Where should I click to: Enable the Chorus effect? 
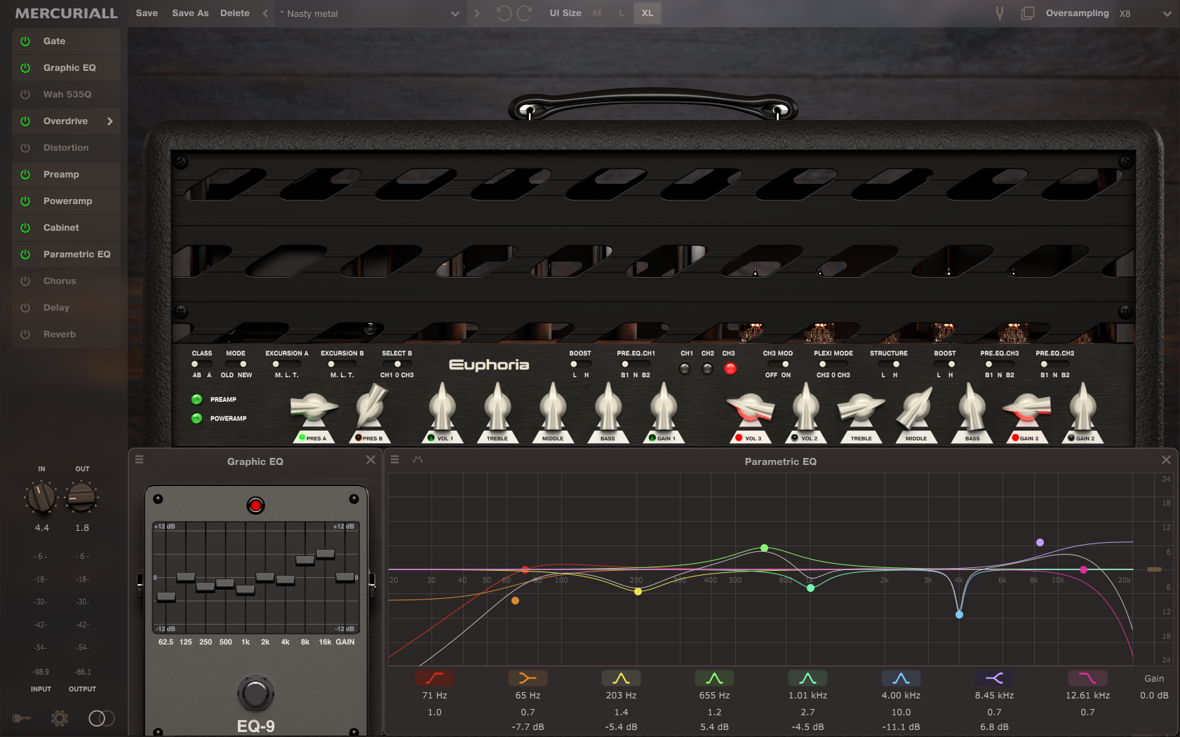tap(26, 280)
